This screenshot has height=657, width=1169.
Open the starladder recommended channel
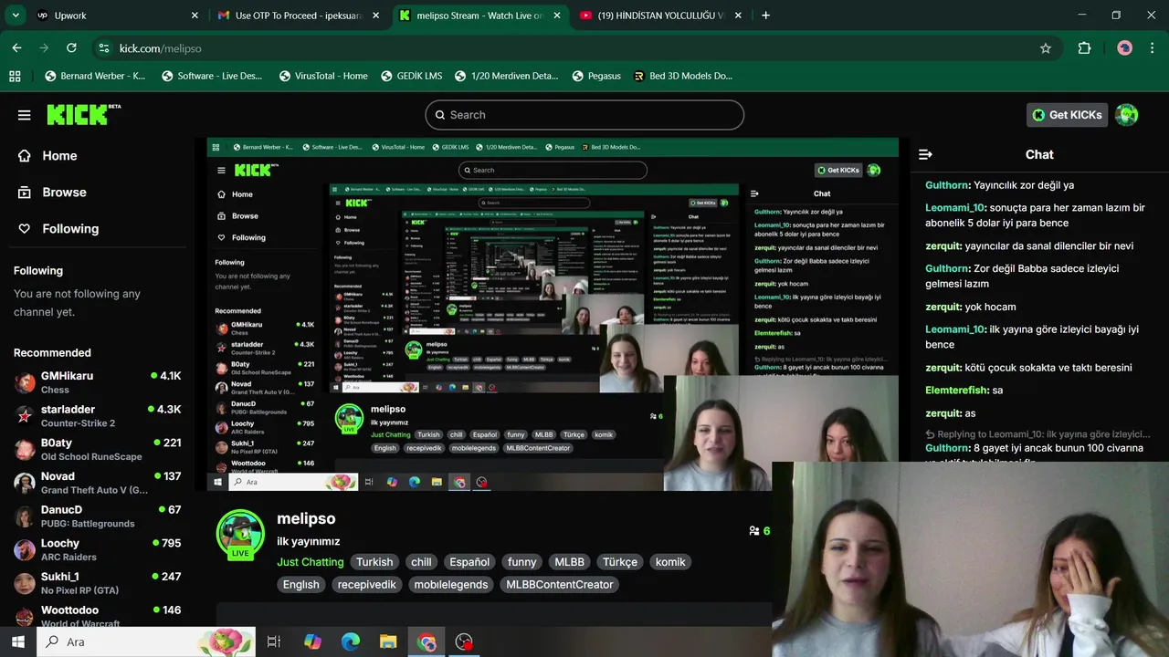98,416
